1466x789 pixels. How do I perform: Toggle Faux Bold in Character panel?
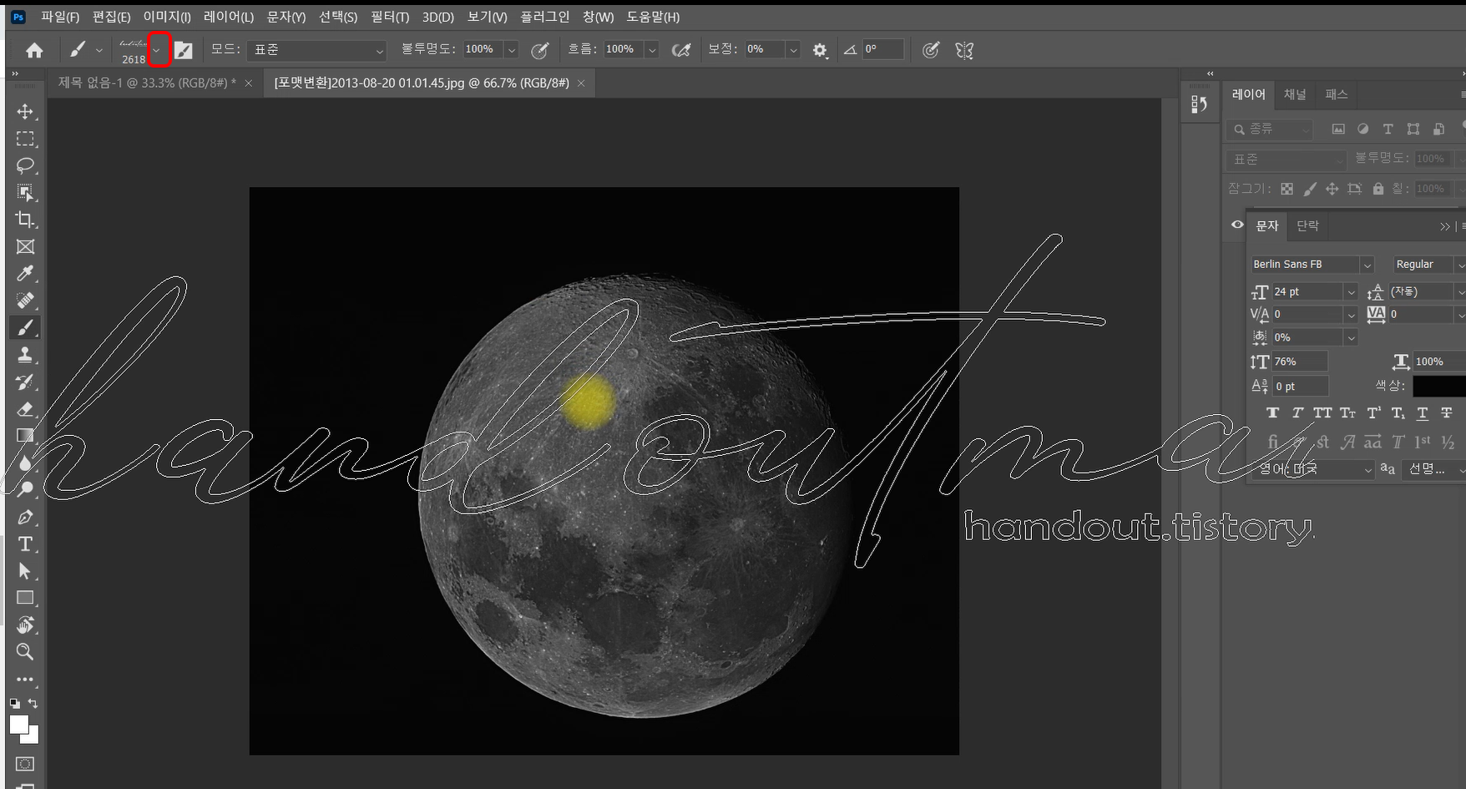(1272, 412)
